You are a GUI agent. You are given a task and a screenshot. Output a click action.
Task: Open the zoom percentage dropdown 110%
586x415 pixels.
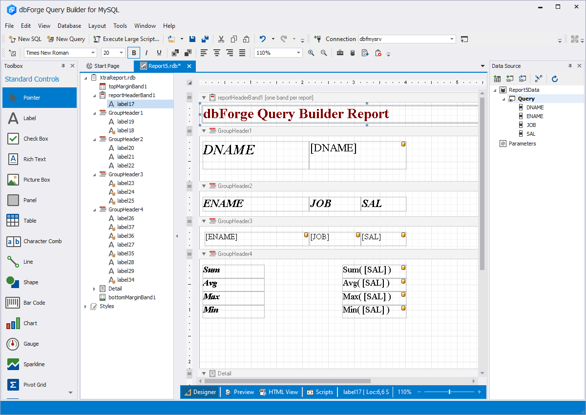278,53
